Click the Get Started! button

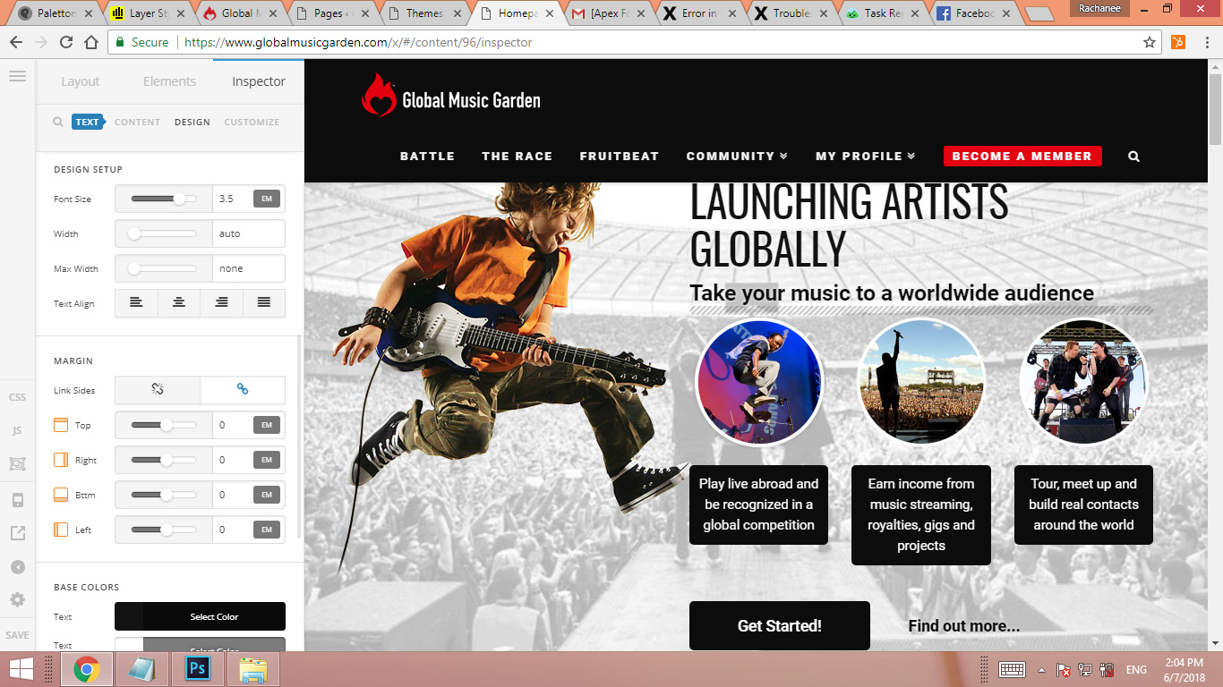(x=780, y=625)
